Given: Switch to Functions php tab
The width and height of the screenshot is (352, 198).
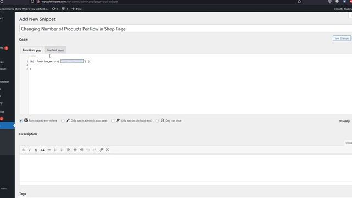Looking at the screenshot, I should tap(32, 50).
